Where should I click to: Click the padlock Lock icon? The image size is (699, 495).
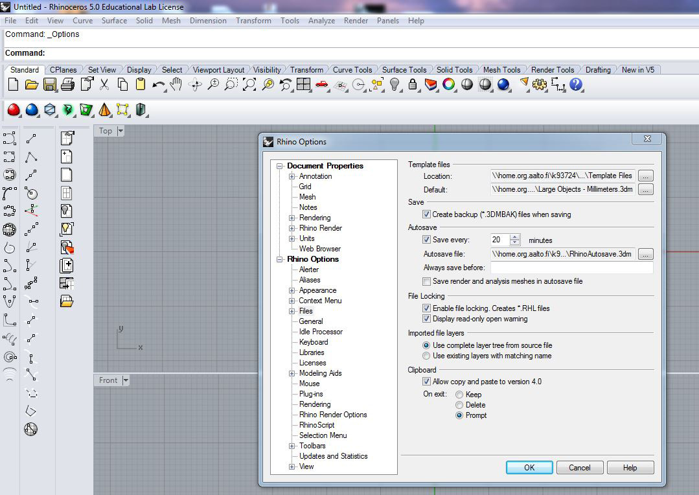tap(413, 84)
